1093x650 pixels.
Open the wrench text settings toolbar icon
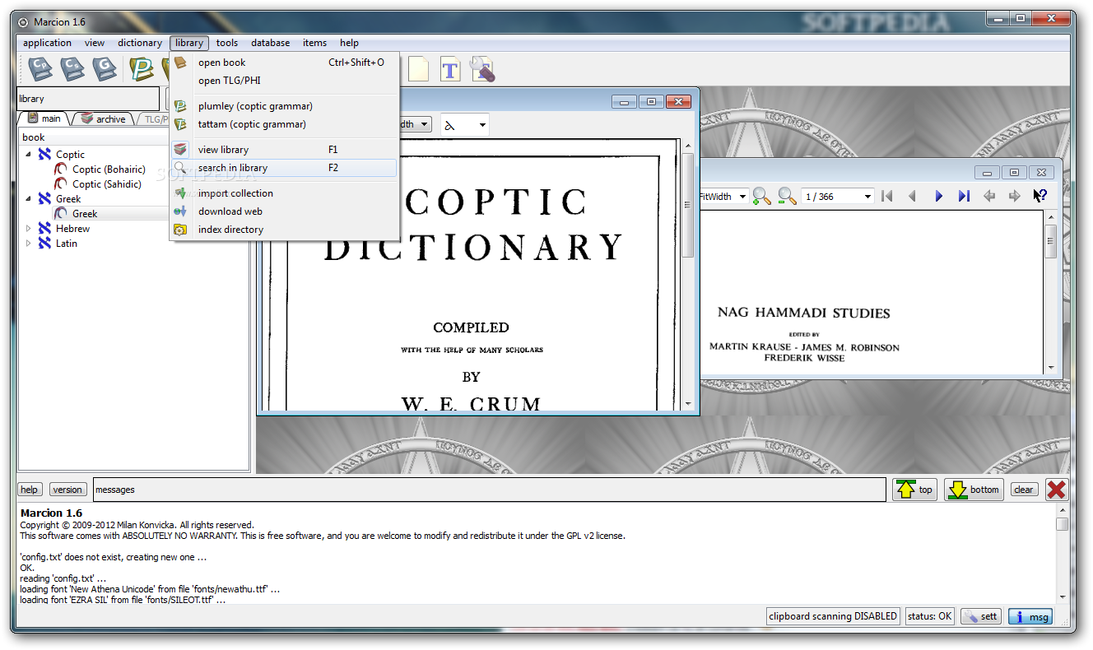tap(482, 69)
